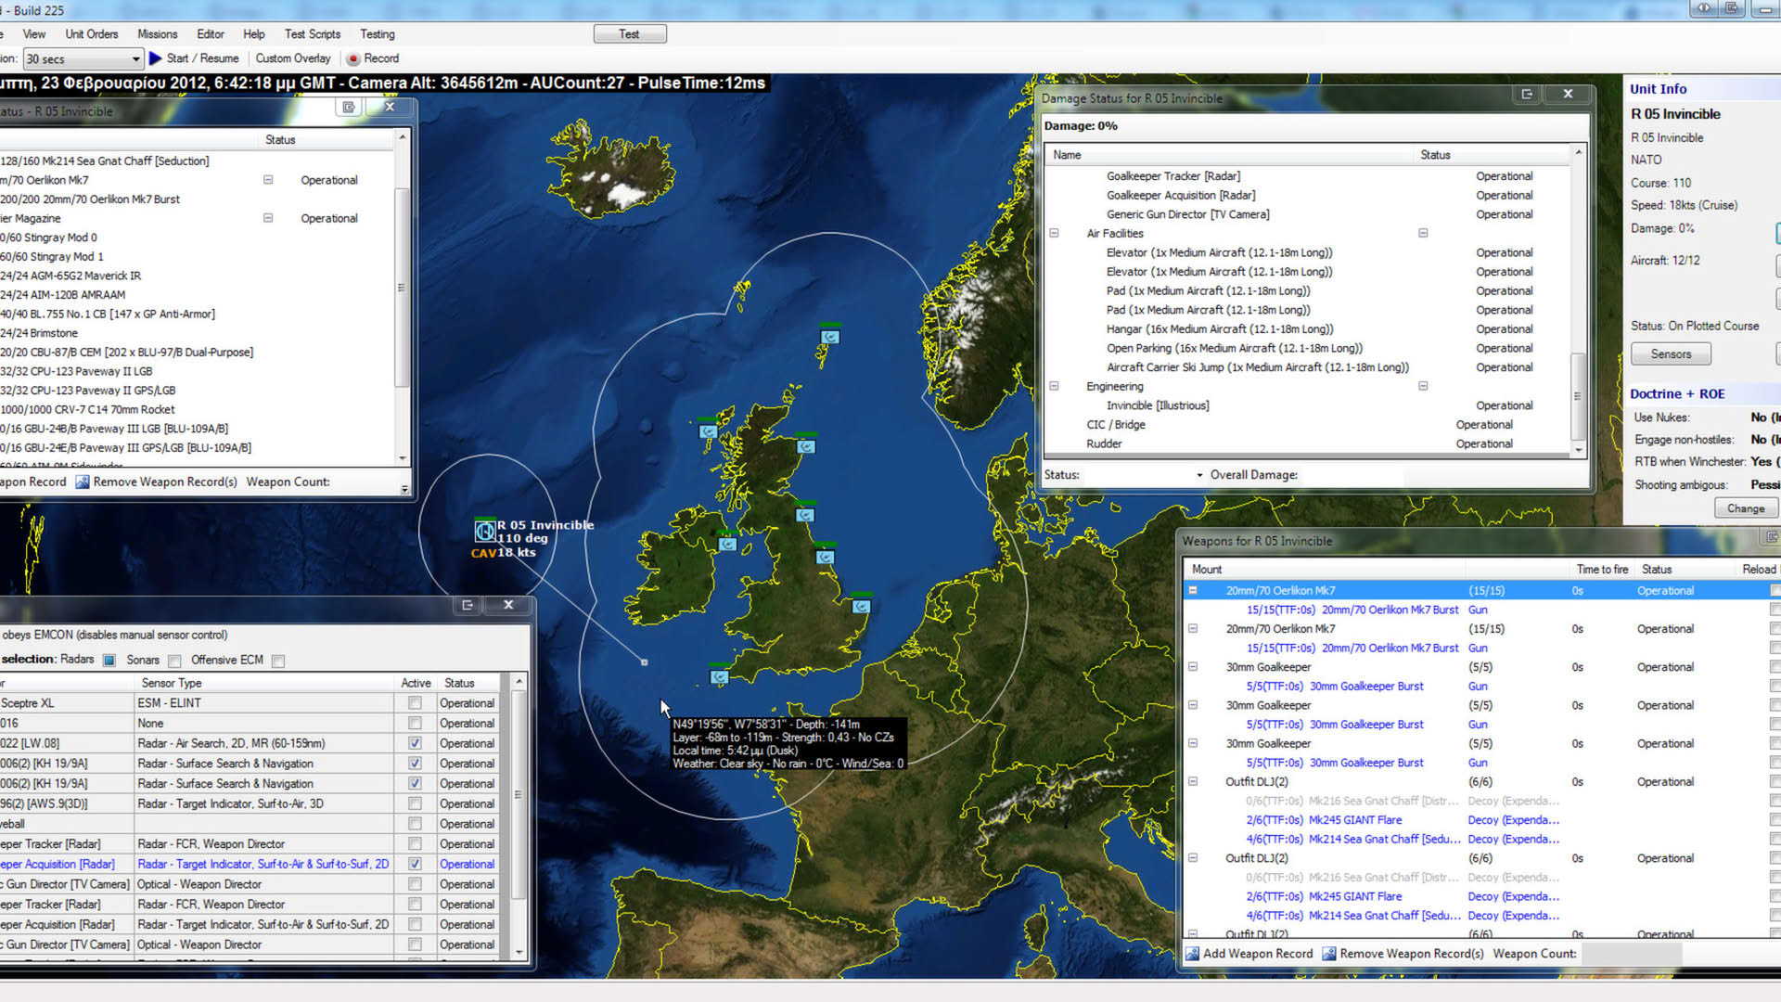Click the Change button under Doctrine + ROE
The width and height of the screenshot is (1781, 1002).
coord(1746,508)
